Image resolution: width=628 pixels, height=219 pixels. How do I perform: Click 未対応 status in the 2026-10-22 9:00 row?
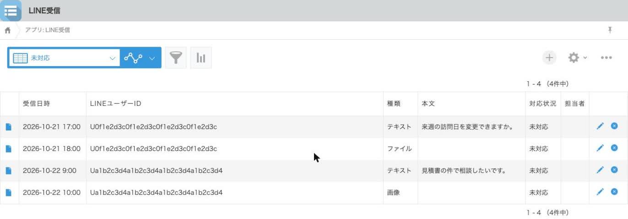click(539, 171)
